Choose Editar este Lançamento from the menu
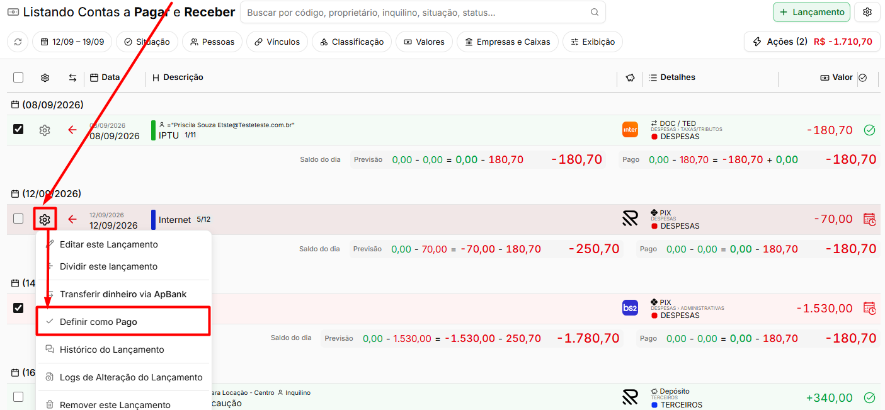Viewport: 885px width, 410px height. tap(123, 244)
